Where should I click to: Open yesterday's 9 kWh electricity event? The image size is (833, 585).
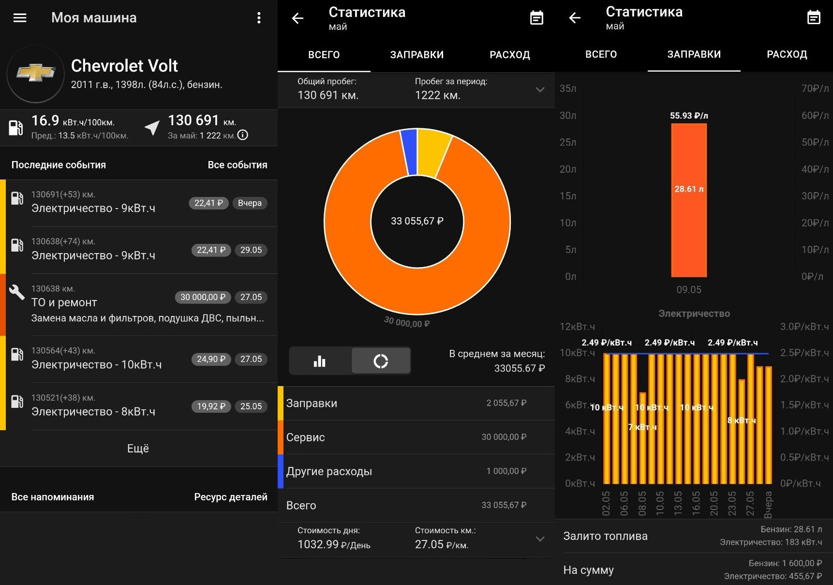141,203
